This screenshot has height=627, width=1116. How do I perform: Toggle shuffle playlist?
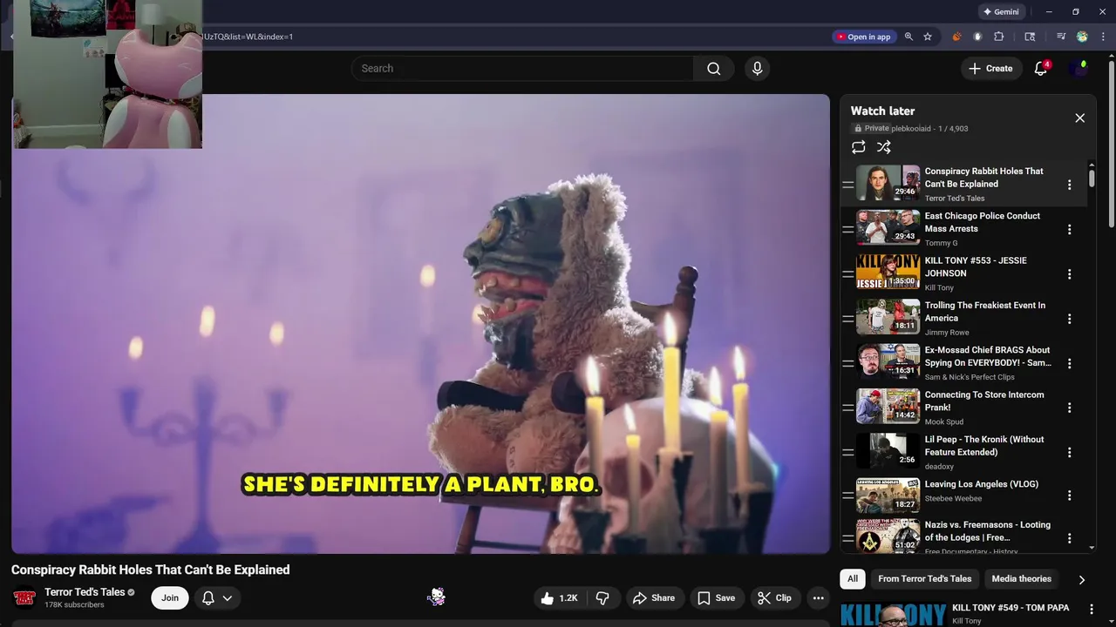click(x=884, y=147)
